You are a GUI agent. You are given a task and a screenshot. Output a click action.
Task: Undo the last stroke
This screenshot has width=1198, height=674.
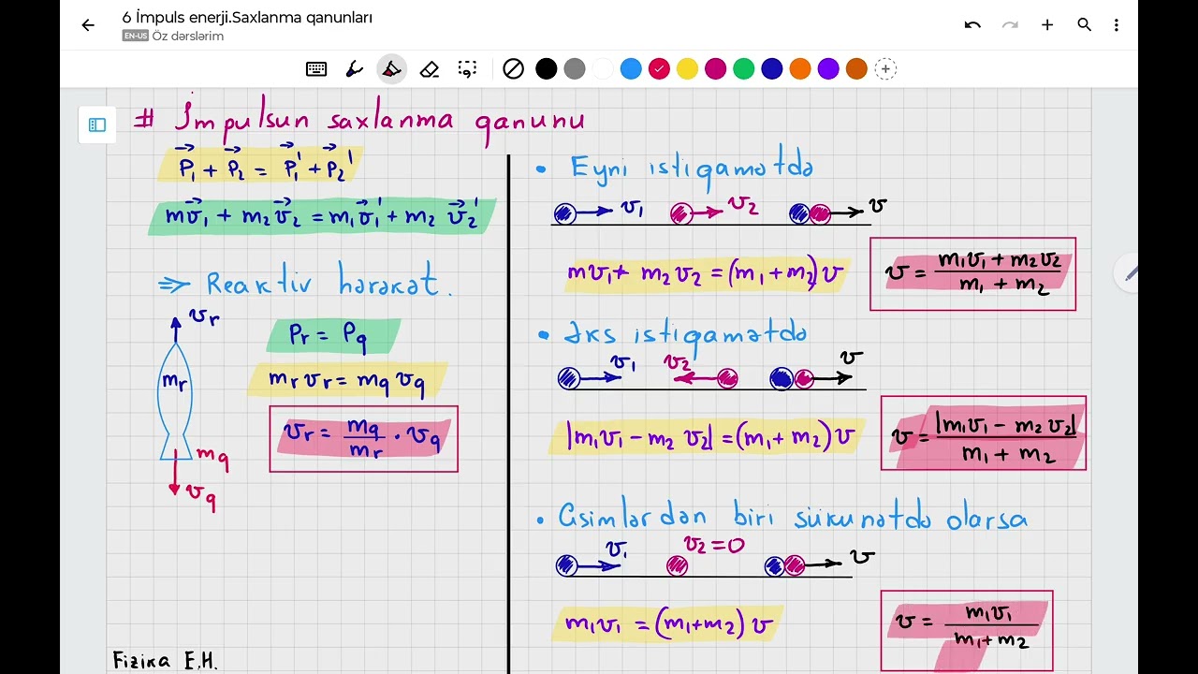pos(972,25)
